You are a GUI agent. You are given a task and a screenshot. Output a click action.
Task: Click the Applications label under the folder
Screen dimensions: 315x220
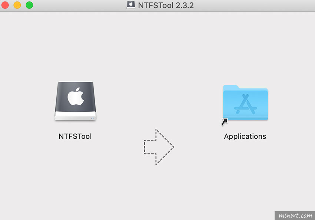pyautogui.click(x=245, y=136)
